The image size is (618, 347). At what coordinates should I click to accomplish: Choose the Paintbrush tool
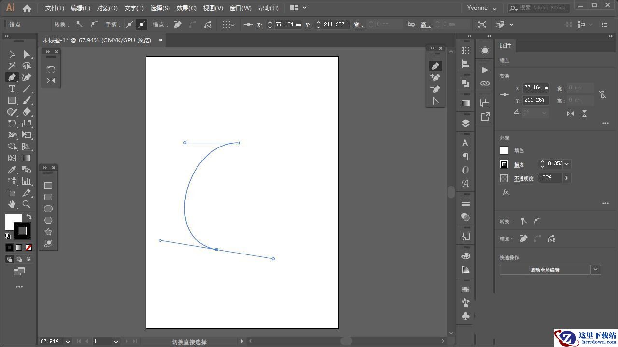(x=27, y=101)
